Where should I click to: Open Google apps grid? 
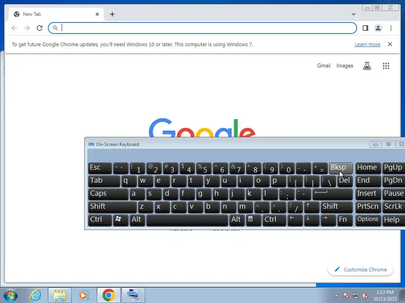click(386, 66)
